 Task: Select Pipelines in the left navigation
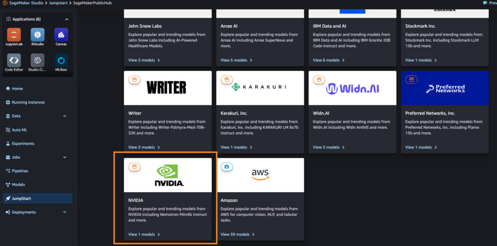coord(20,171)
